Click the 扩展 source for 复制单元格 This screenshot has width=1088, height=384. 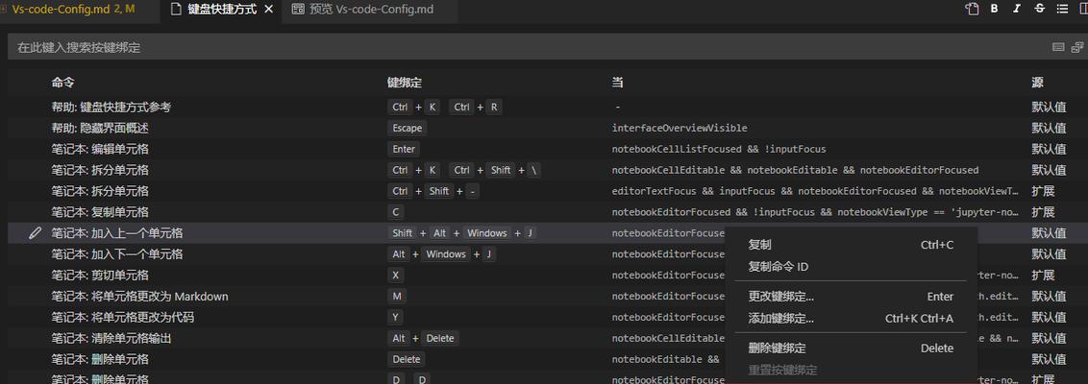pos(1043,212)
